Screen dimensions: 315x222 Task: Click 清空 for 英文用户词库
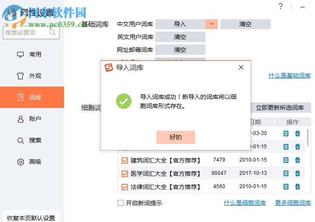tap(180, 37)
